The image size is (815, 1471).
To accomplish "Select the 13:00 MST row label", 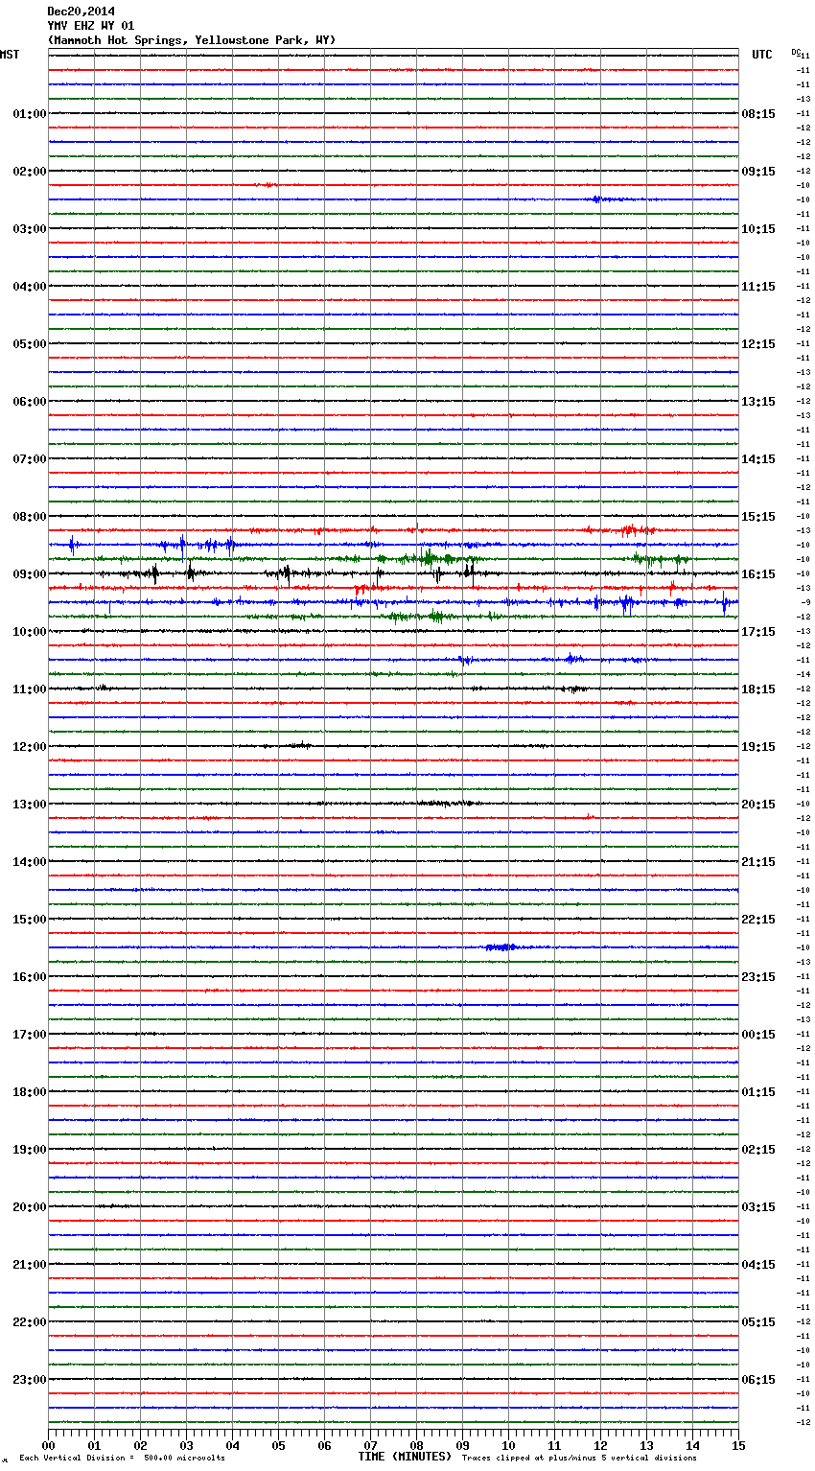I will point(29,805).
